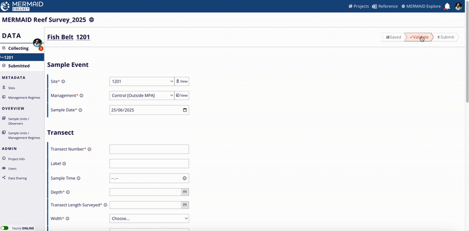Click the View button next to Site
This screenshot has height=231, width=469.
(x=182, y=81)
